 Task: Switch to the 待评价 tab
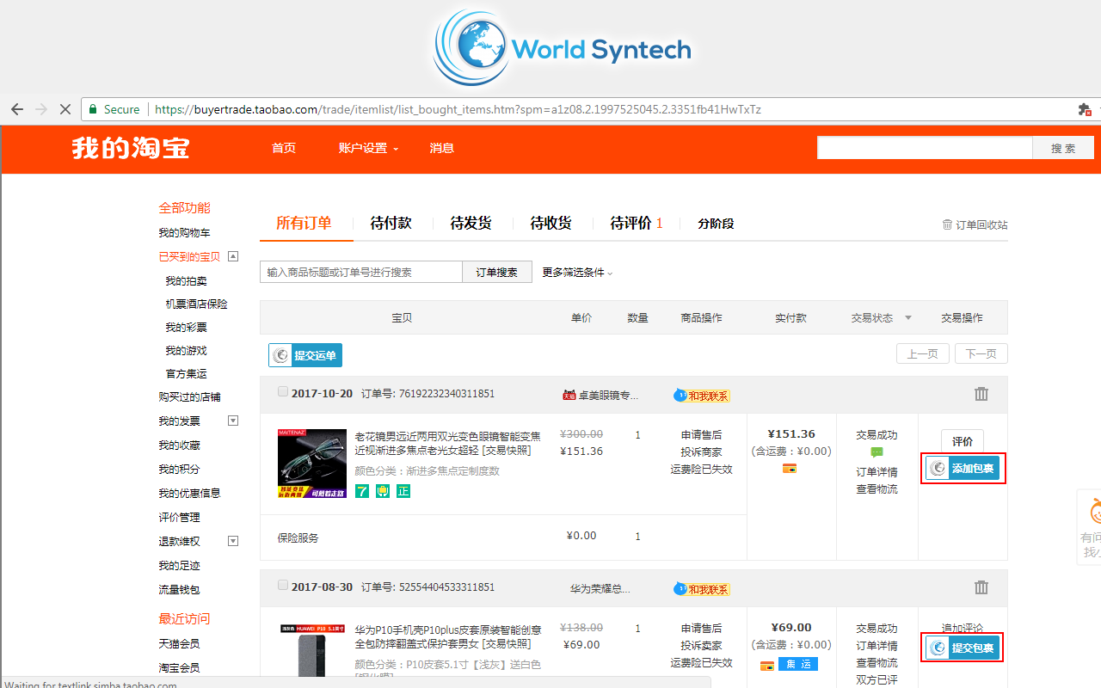point(630,223)
